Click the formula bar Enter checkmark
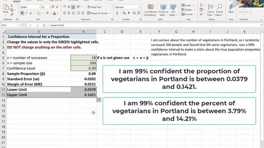Viewport: 264px width, 148px height. [x=38, y=25]
